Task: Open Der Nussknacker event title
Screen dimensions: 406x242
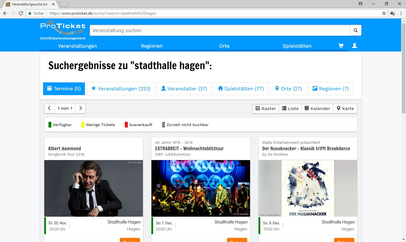Action: [x=306, y=149]
